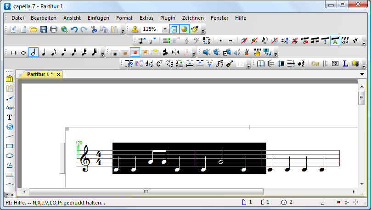
Task: Click the guitar icon in toolbar
Action: pos(230,64)
